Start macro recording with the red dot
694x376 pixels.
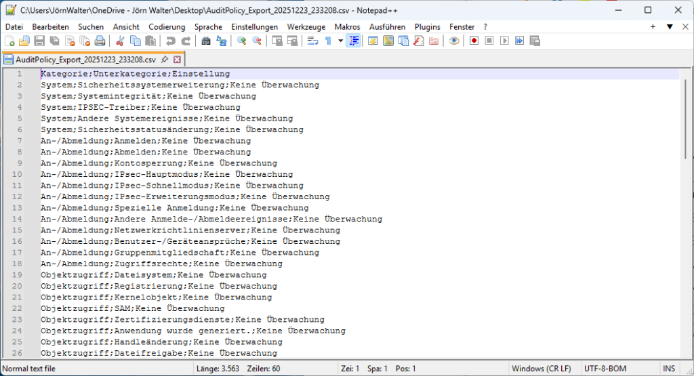tap(474, 41)
